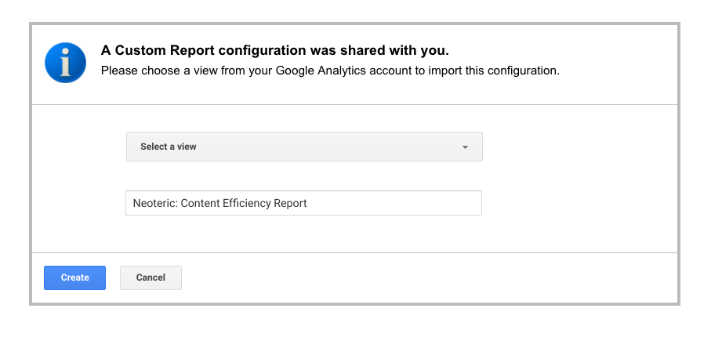The width and height of the screenshot is (711, 341).
Task: Click the end of the report name text
Action: tap(307, 203)
